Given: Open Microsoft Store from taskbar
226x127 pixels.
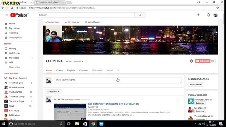Looking at the screenshot, I should click(x=85, y=124).
